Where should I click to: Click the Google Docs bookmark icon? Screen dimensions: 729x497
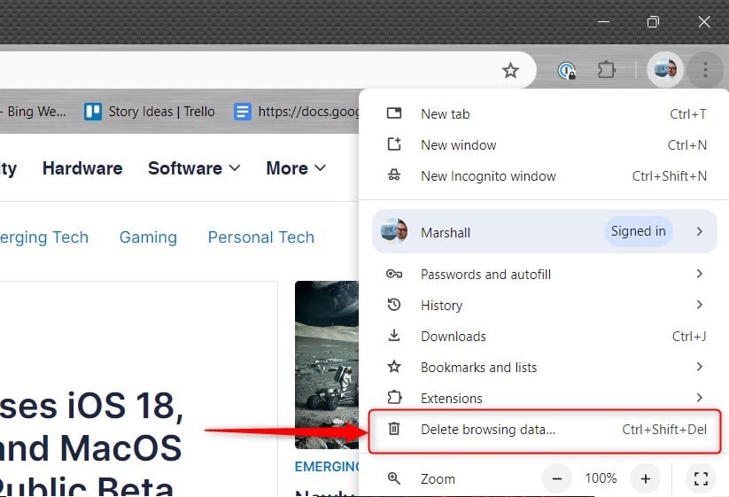[242, 112]
